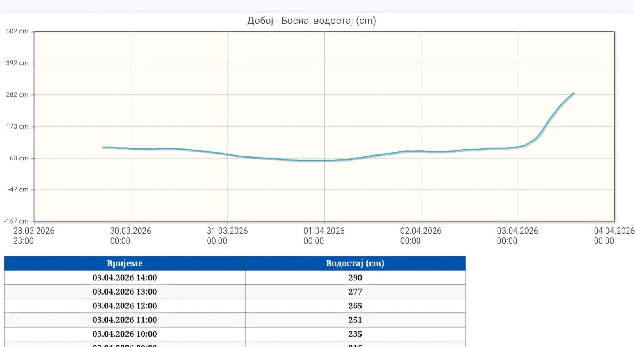Select the 03.04.2026 12:00 table cell

coord(125,306)
